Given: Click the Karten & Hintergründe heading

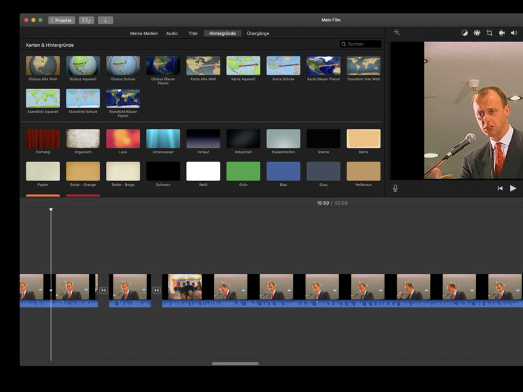Looking at the screenshot, I should point(50,45).
